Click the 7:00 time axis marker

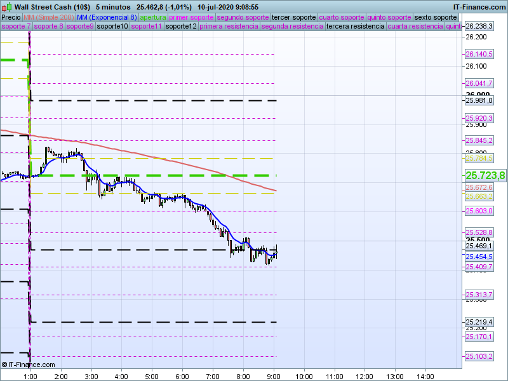click(213, 376)
